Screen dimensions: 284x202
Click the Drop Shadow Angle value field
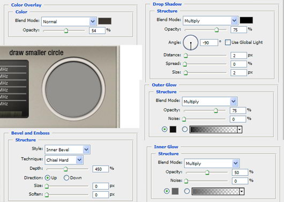pyautogui.click(x=209, y=43)
